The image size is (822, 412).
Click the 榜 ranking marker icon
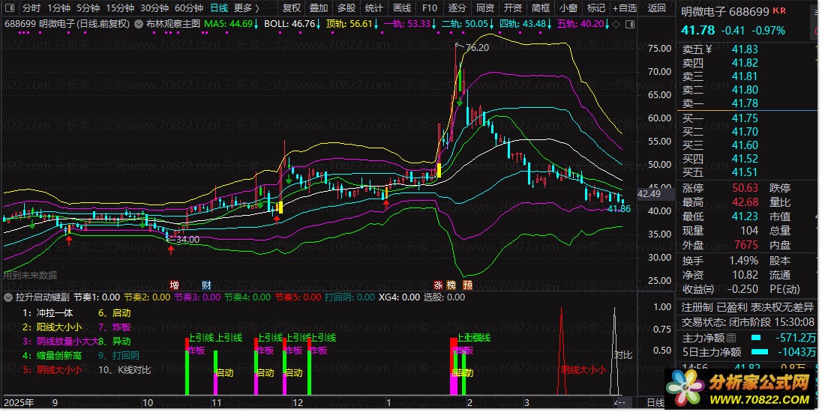pos(451,285)
